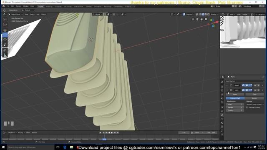Move the Subdivision modifier down
This screenshot has height=150, width=267.
click(258, 90)
